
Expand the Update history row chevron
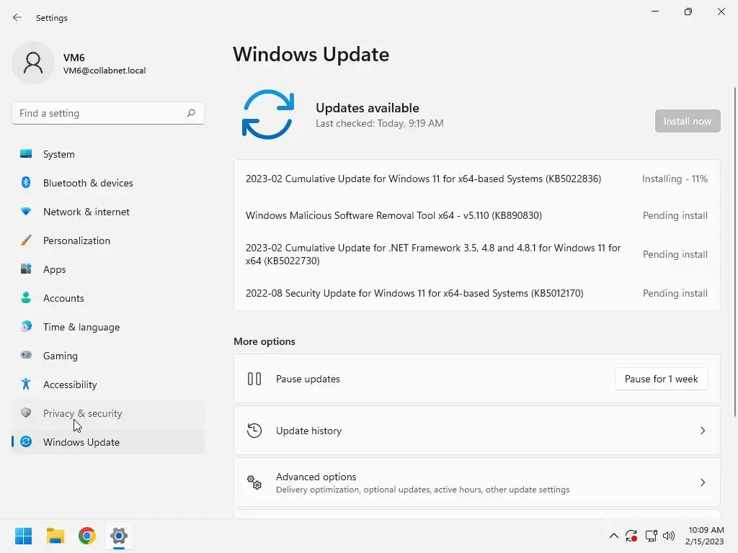pyautogui.click(x=703, y=431)
